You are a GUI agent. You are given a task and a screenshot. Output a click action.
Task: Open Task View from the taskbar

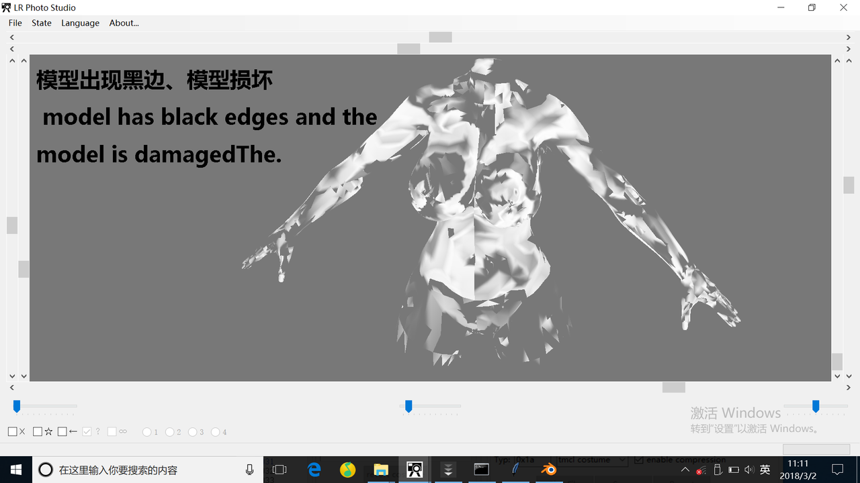279,470
